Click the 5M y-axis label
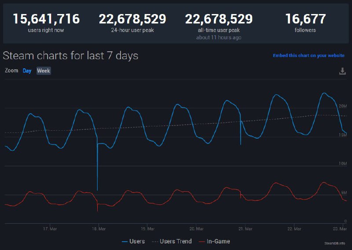This screenshot has height=250, width=352. tap(344, 193)
